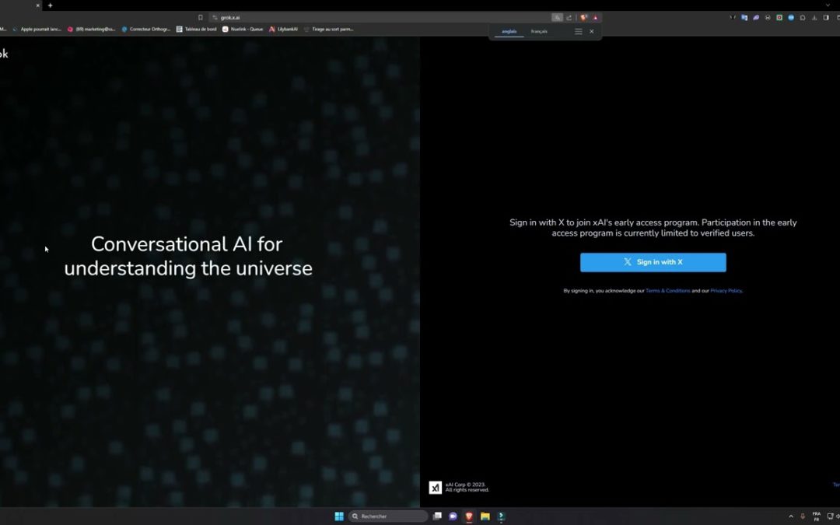Open the Terms & Conditions link
Viewport: 840px width, 525px height.
click(x=667, y=291)
